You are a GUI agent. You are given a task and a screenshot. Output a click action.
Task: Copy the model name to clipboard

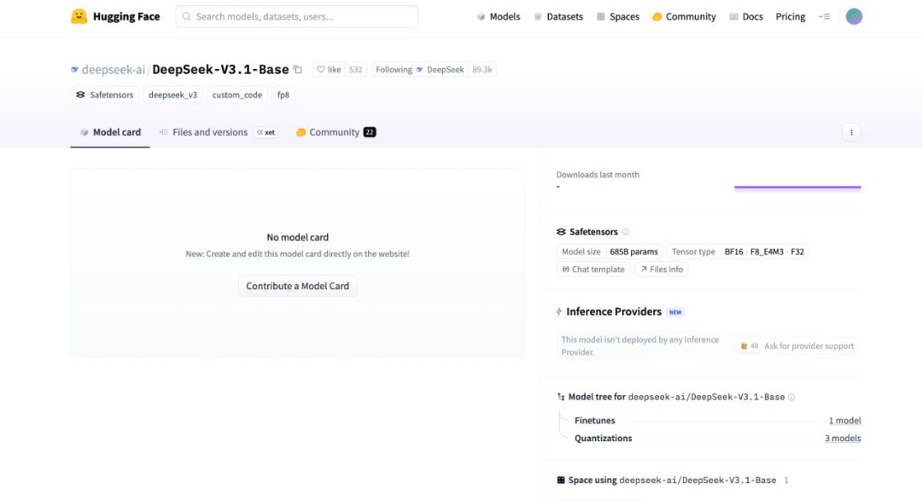[298, 70]
